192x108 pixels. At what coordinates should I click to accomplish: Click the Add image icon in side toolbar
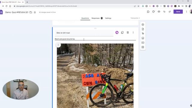143,38
